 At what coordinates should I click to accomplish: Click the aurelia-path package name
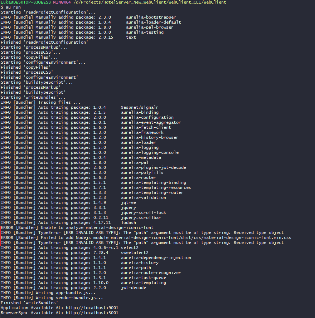click(x=136, y=268)
